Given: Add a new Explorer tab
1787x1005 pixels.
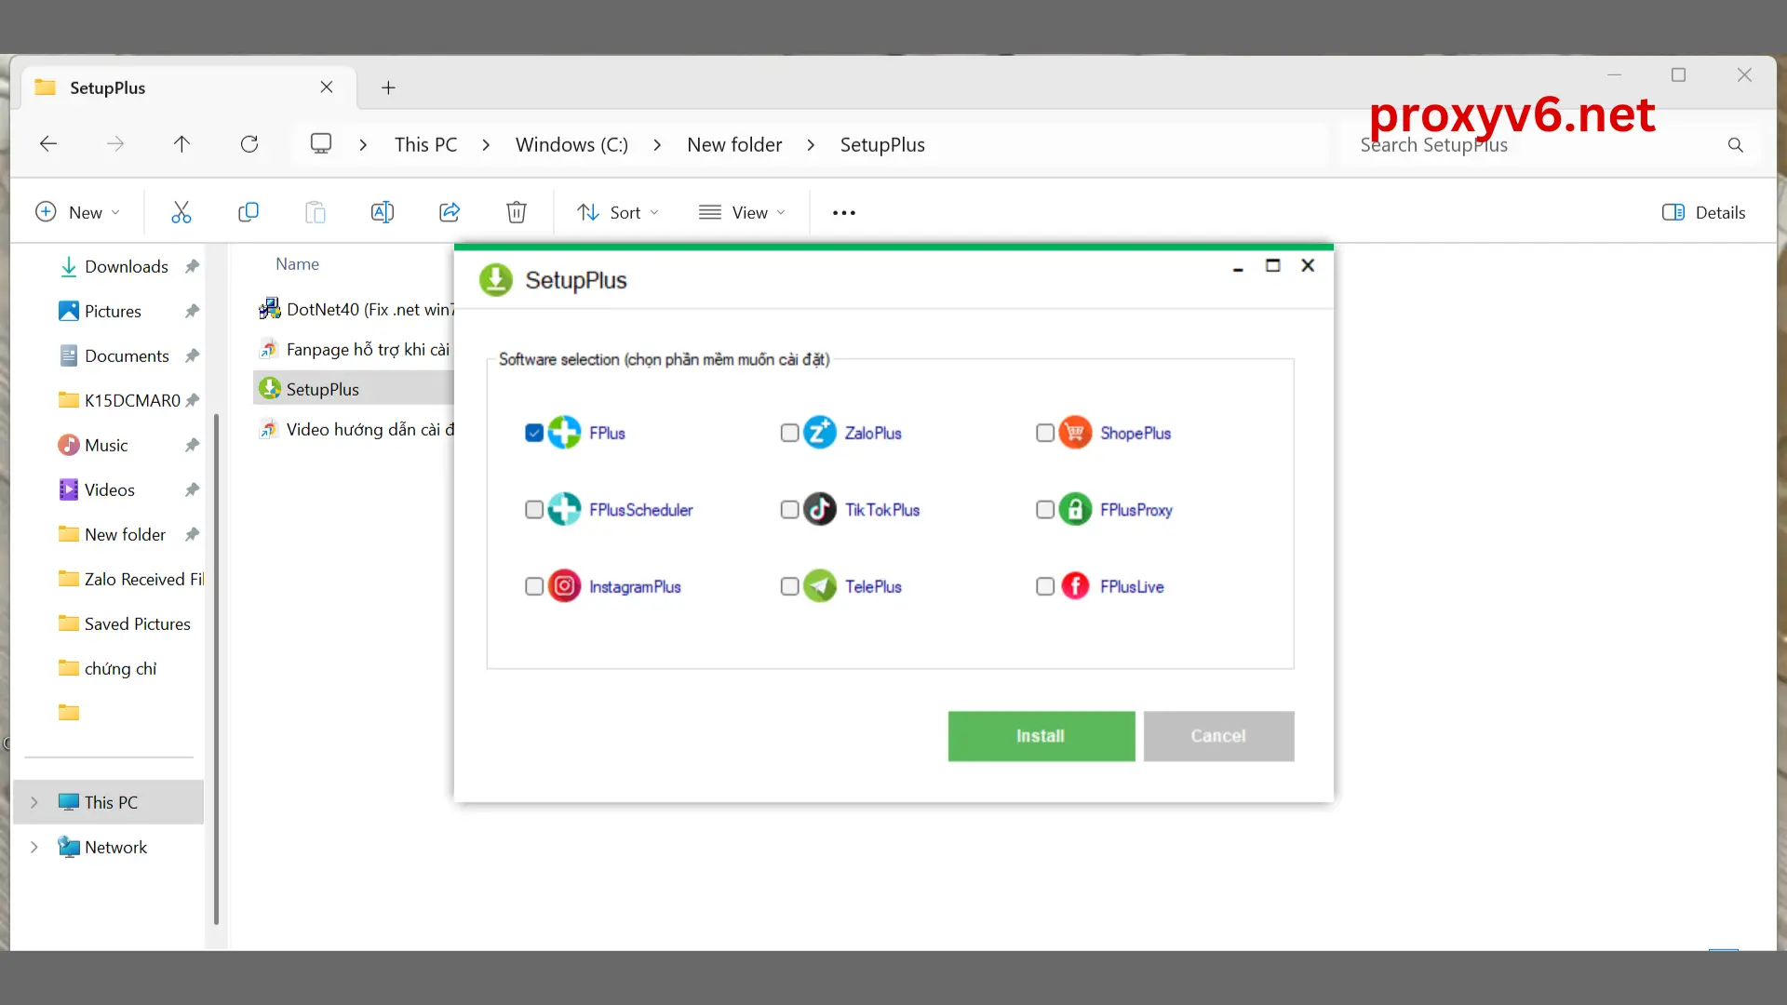Looking at the screenshot, I should point(388,87).
